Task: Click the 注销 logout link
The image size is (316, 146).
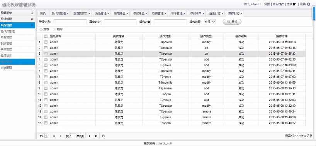Action: click(303, 4)
